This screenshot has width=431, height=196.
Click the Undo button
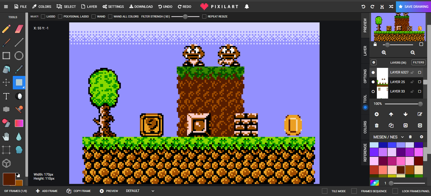165,7
